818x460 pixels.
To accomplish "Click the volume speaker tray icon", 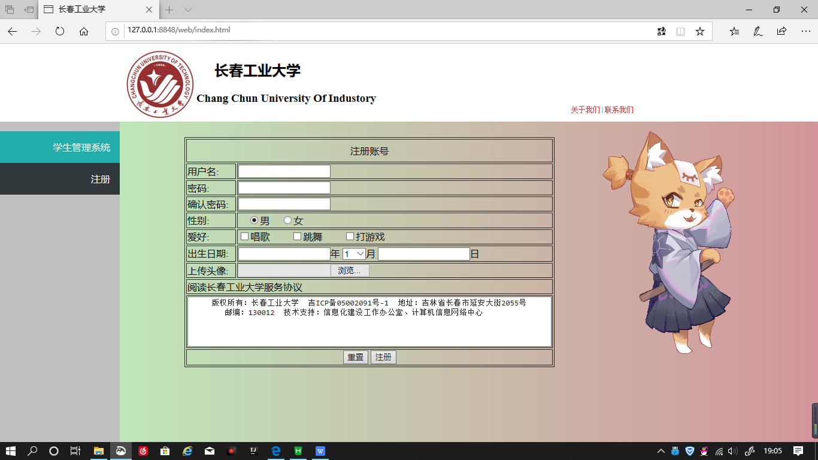I will (733, 450).
